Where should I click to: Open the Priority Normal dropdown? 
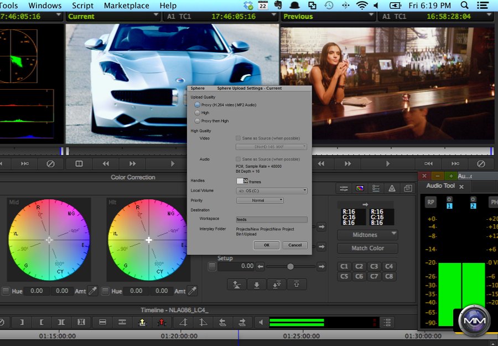(x=260, y=200)
